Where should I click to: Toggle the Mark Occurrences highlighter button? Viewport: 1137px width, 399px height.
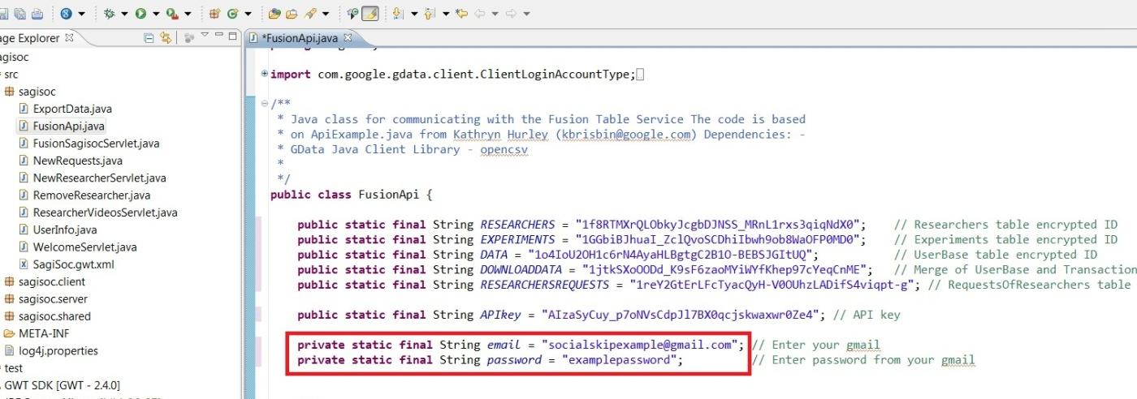click(x=370, y=13)
